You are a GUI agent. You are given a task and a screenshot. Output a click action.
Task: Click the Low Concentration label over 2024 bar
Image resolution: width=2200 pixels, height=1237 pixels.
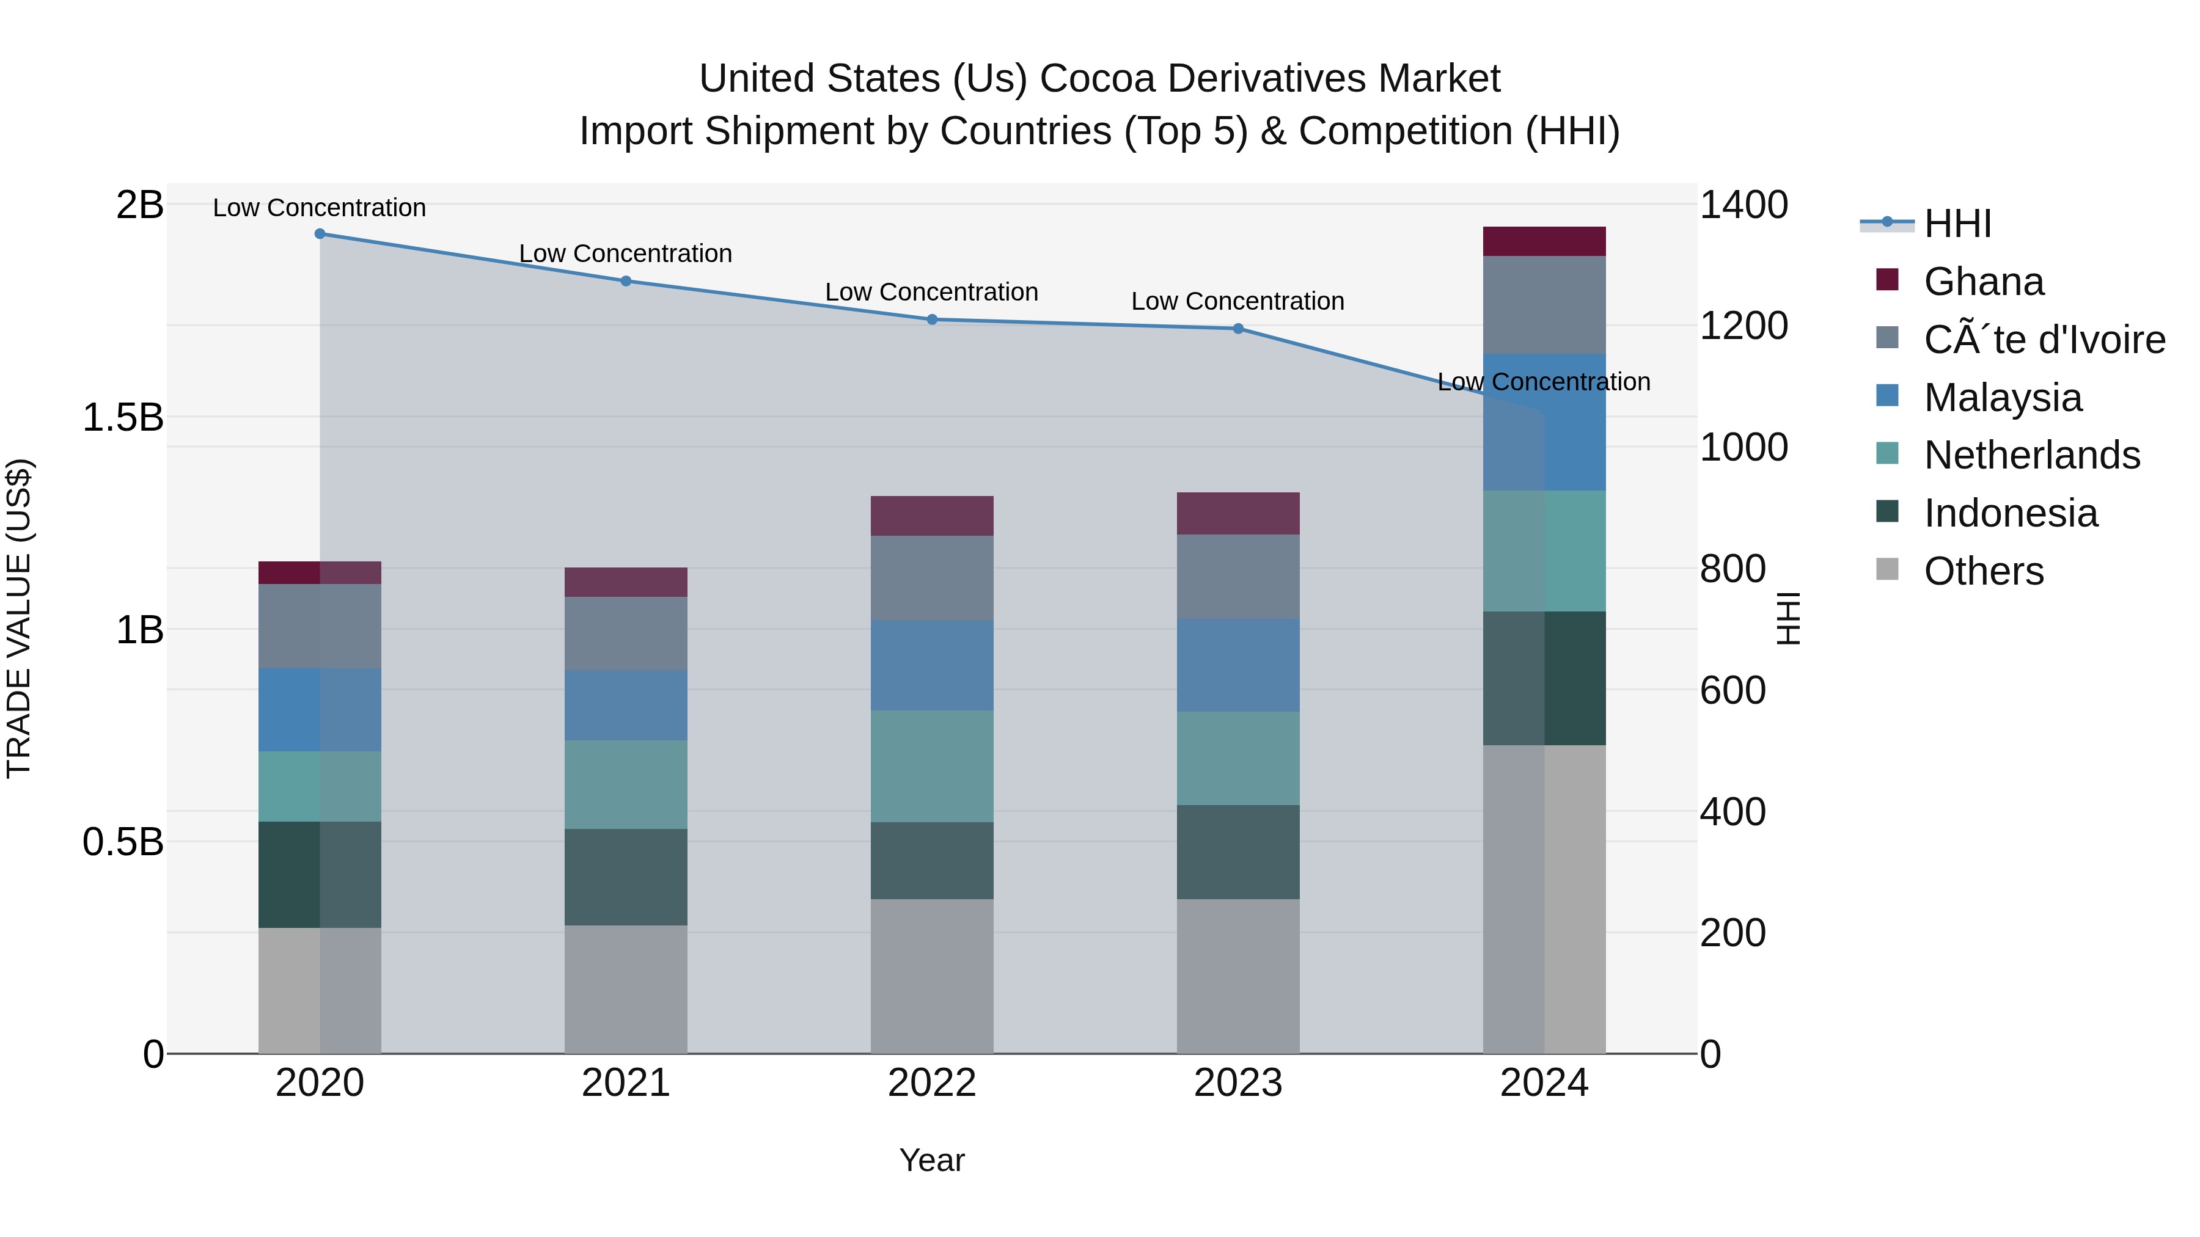[x=1544, y=382]
